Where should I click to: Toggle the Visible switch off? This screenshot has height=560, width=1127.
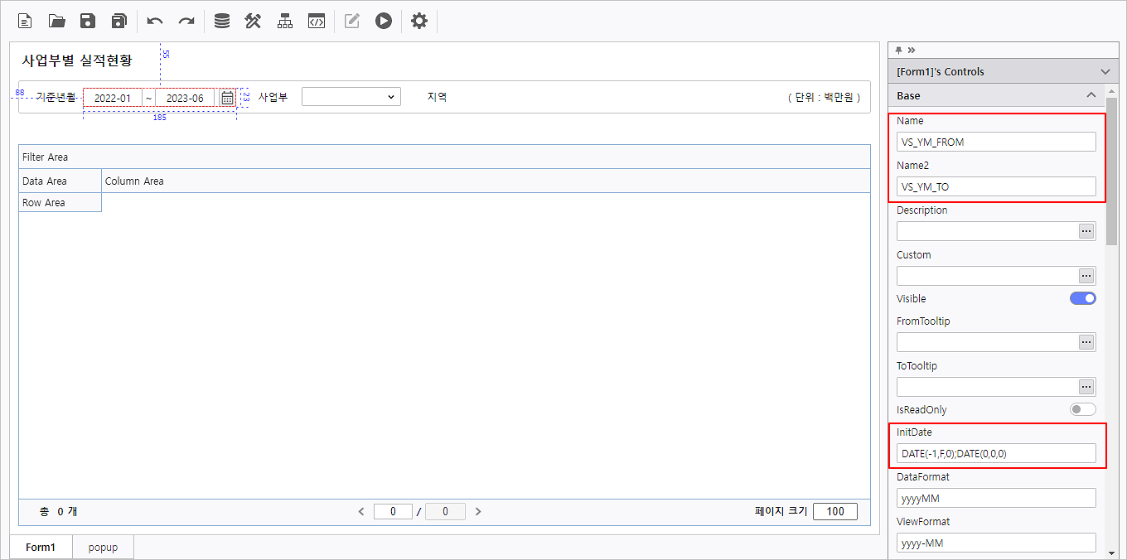1082,298
